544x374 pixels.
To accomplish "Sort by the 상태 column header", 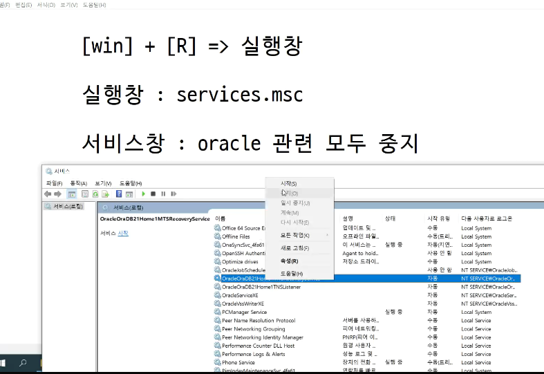I will coord(390,218).
